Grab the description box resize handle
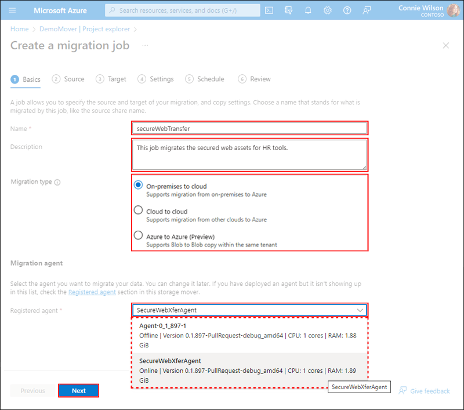Screen dimensions: 464x410 365,168
